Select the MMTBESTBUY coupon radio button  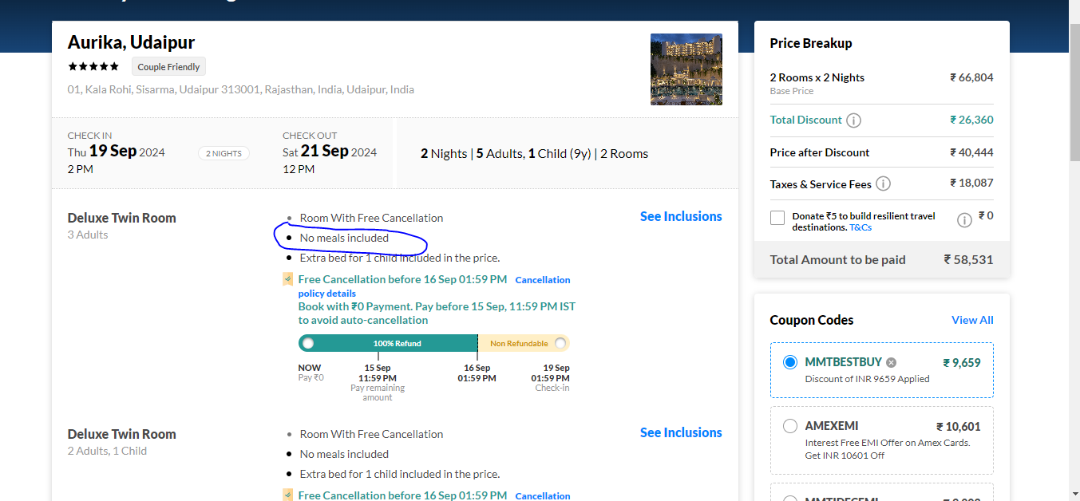click(x=790, y=362)
